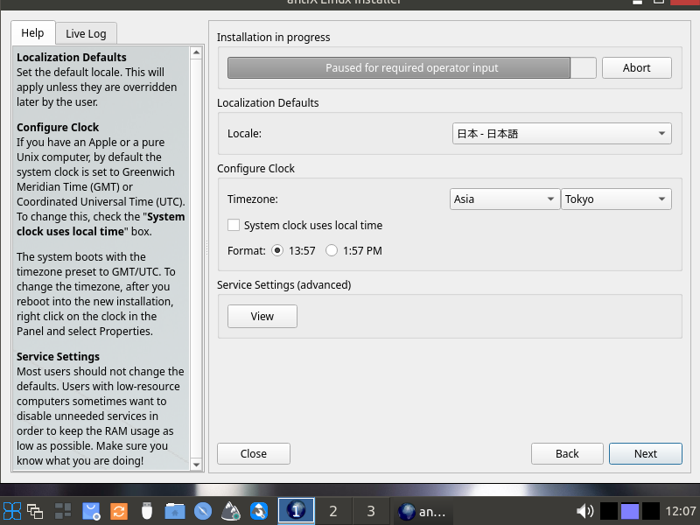700x525 pixels.
Task: Open the blue wrench settings tool icon
Action: [259, 511]
